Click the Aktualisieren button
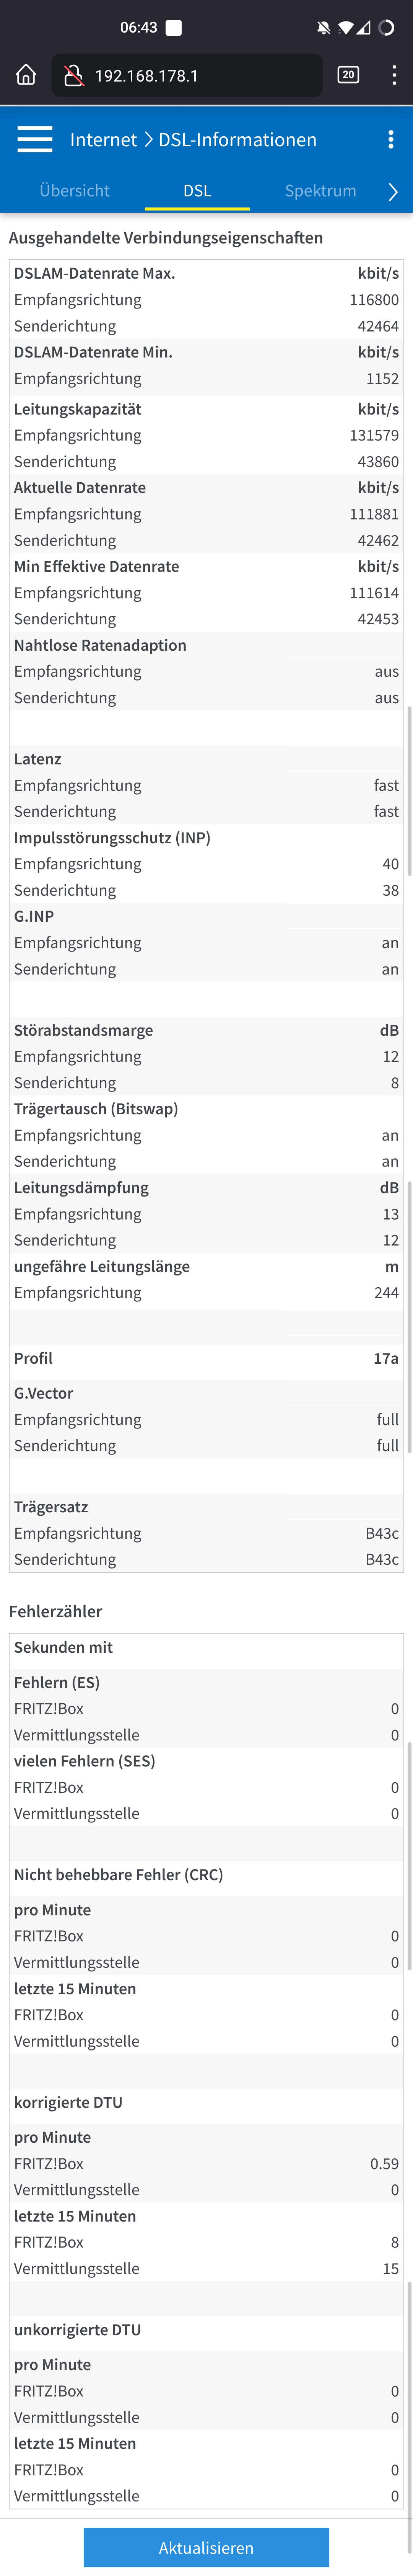The image size is (413, 2576). (206, 2547)
